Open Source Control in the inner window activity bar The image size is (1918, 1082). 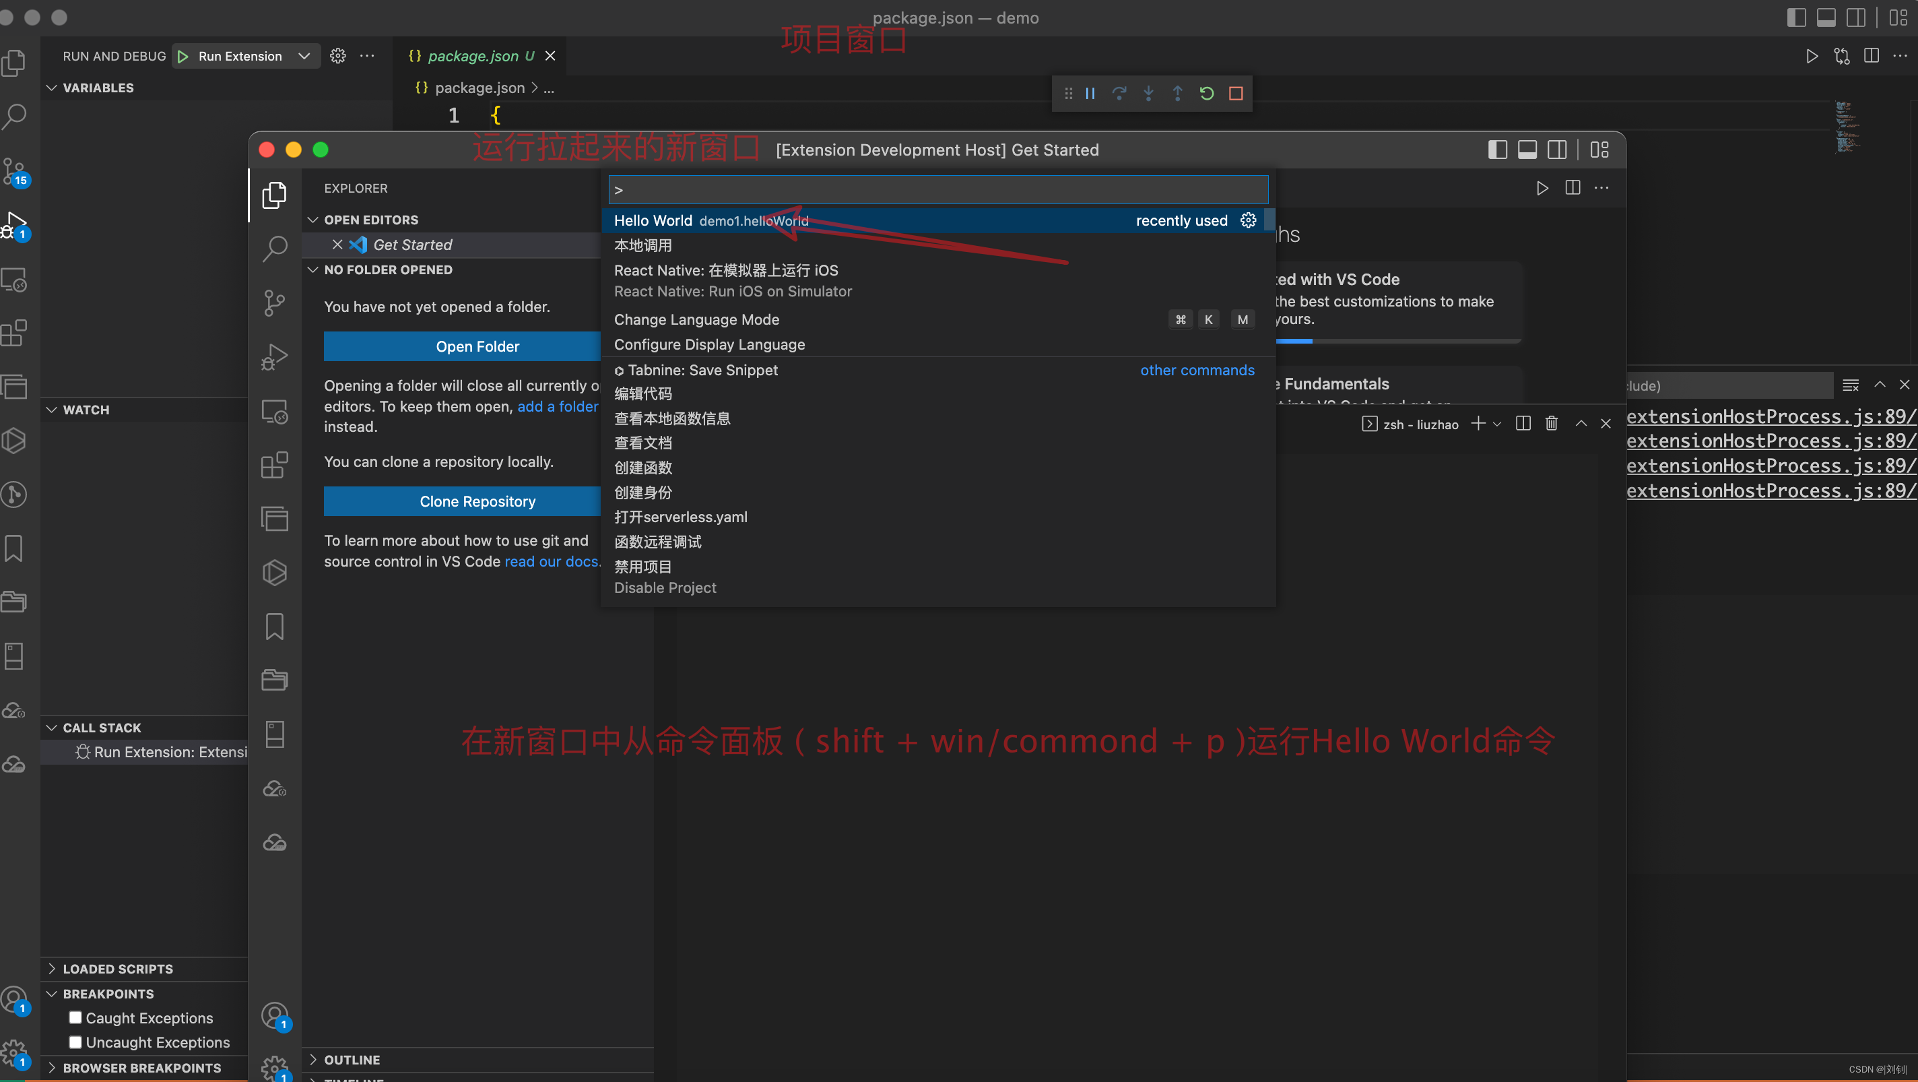(x=274, y=303)
